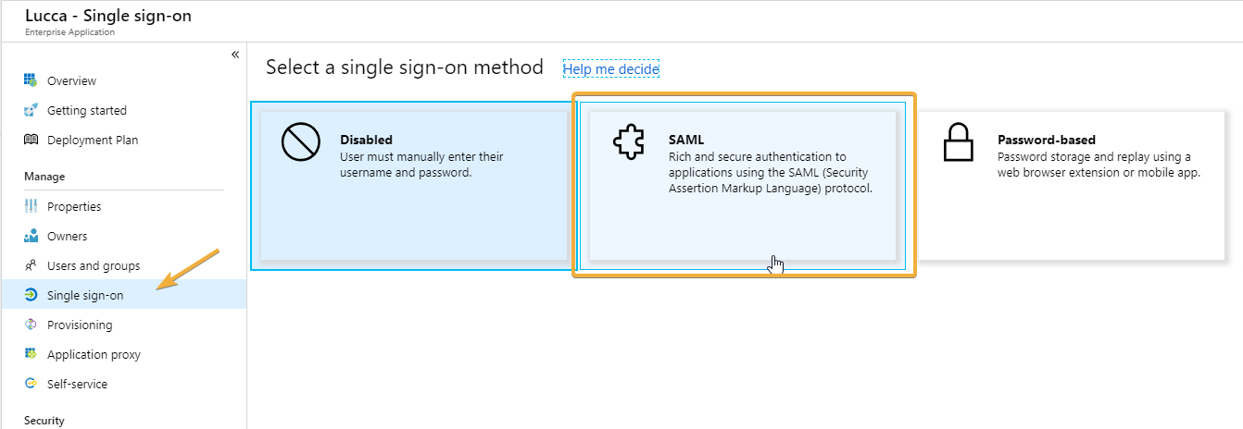Go to Properties in Manage section
This screenshot has height=429, width=1243.
(123, 206)
